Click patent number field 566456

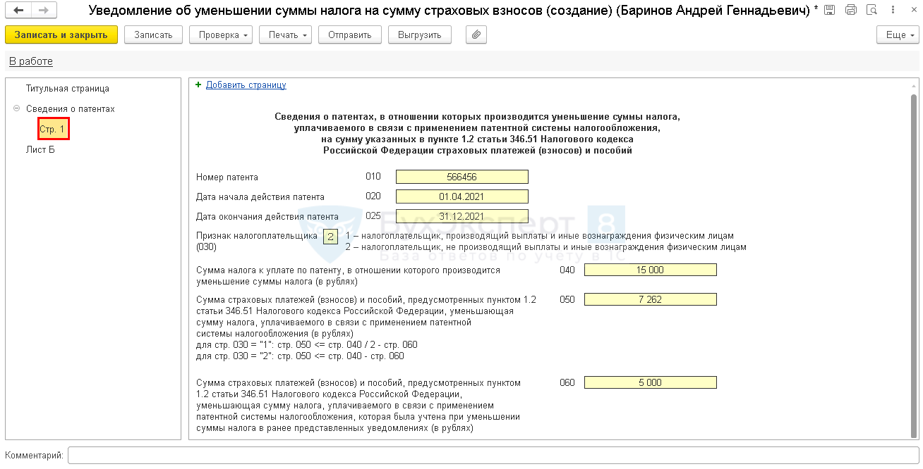pyautogui.click(x=462, y=177)
